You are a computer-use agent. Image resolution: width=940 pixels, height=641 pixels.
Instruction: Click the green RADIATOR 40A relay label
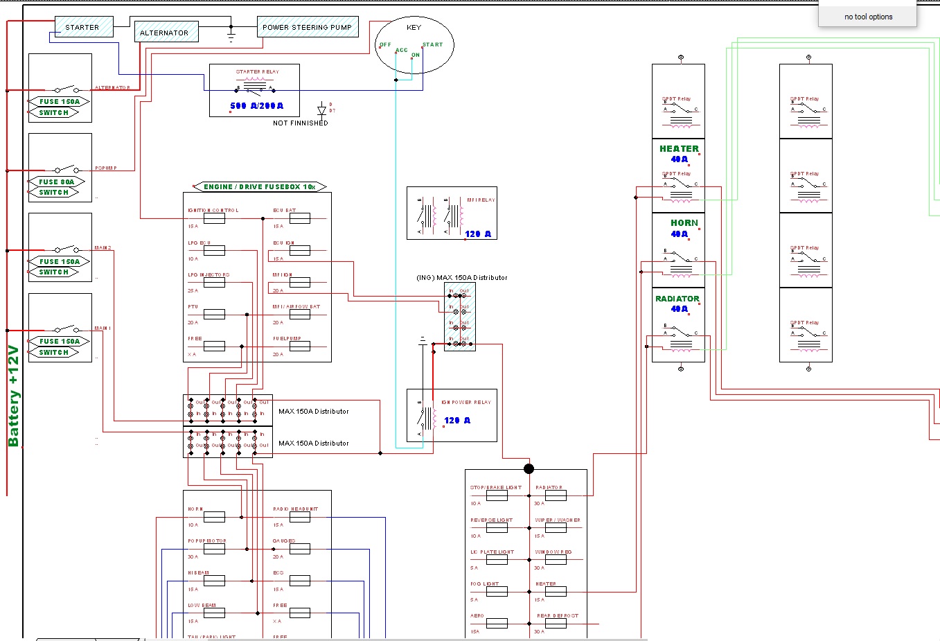[677, 299]
